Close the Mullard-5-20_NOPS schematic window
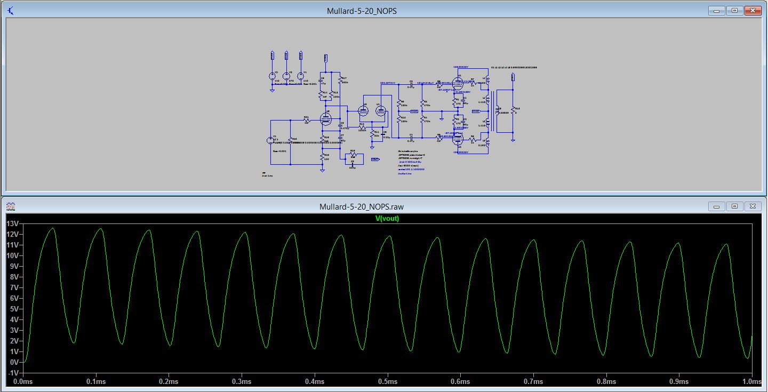The height and width of the screenshot is (392, 768). click(x=753, y=10)
